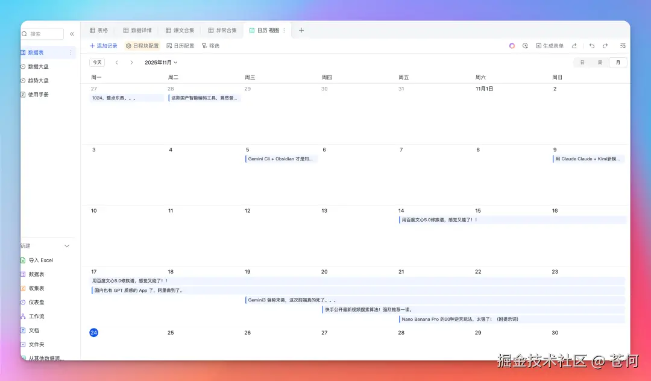This screenshot has width=651, height=381.
Task: Open the 使用手册 document in the sidebar
Action: pyautogui.click(x=38, y=95)
